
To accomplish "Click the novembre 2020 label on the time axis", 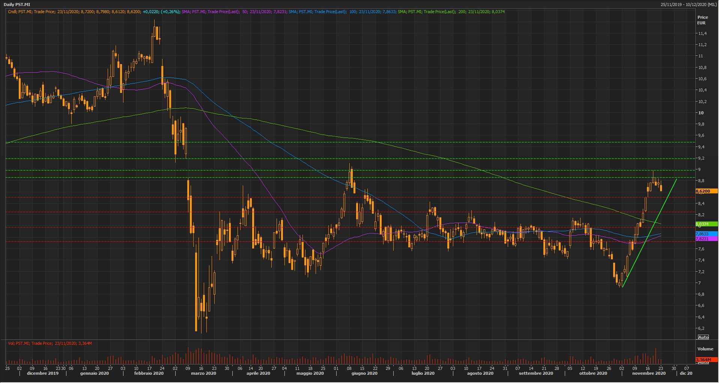I will point(648,373).
